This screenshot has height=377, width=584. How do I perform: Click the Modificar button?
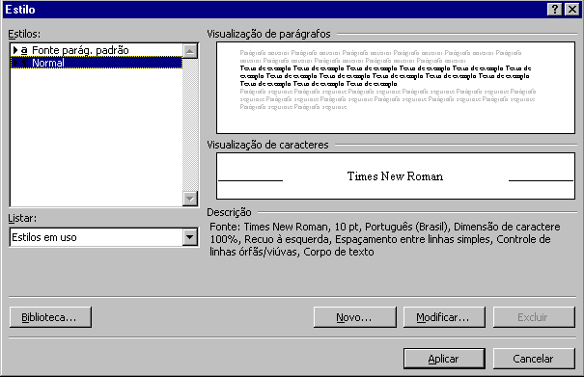coord(444,317)
